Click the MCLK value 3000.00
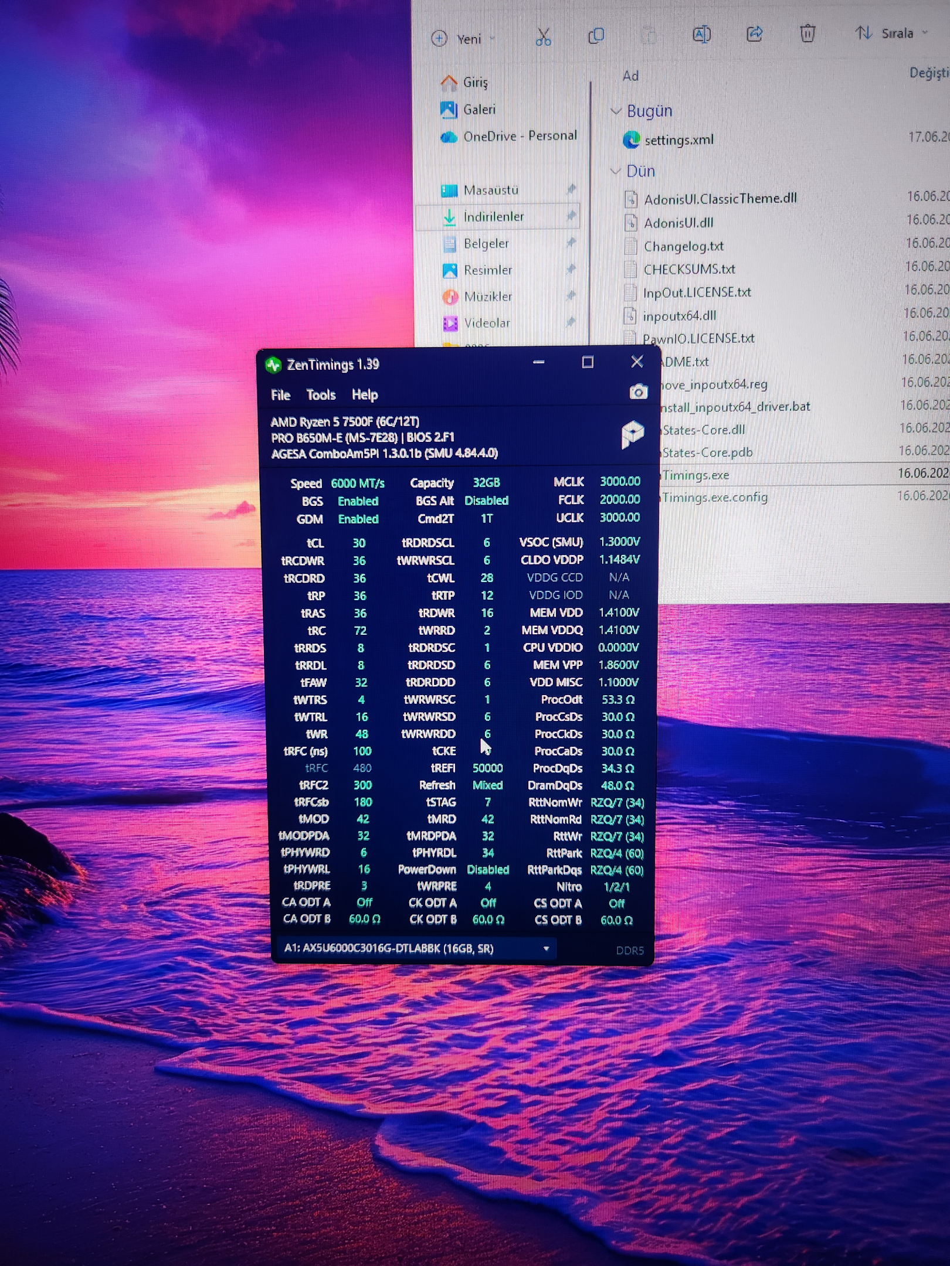 point(620,482)
